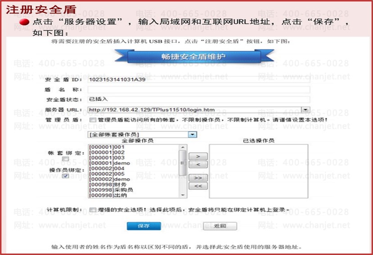
Task: Click the 服务器 URL address text box
Action: (195, 109)
